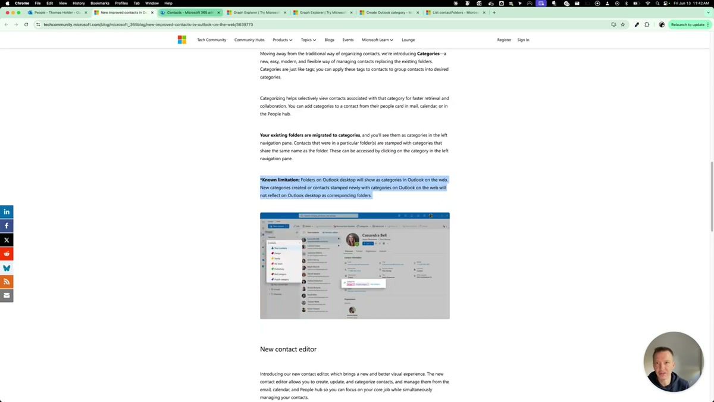The width and height of the screenshot is (714, 402).
Task: Share the article on LinkedIn
Action: [x=7, y=211]
